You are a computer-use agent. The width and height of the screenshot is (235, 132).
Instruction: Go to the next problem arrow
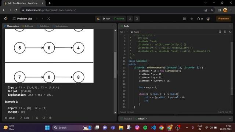tap(43, 19)
